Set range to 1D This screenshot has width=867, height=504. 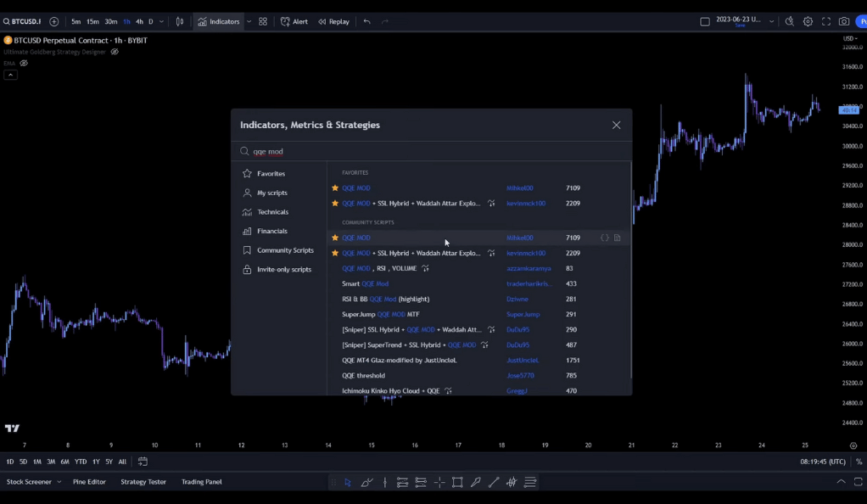pos(10,462)
